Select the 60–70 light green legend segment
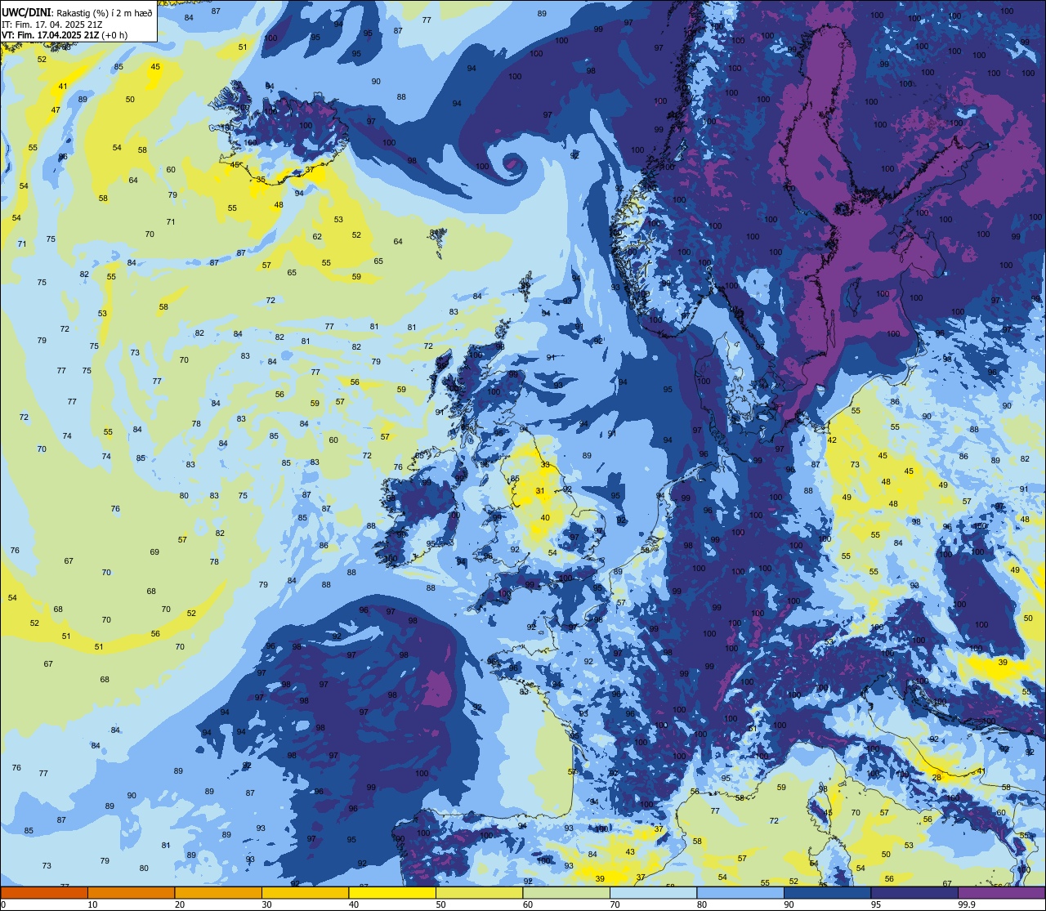Viewport: 1046px width, 911px height. click(566, 893)
